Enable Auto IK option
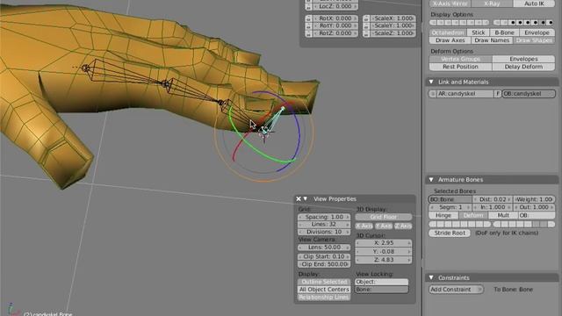Viewport: 562px width, 316px height. click(x=534, y=4)
